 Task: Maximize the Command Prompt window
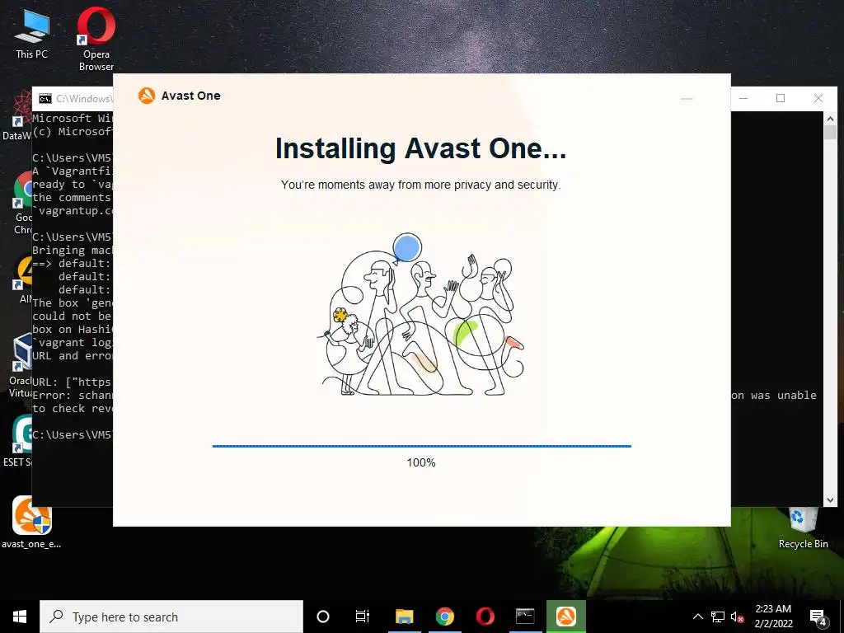click(781, 98)
